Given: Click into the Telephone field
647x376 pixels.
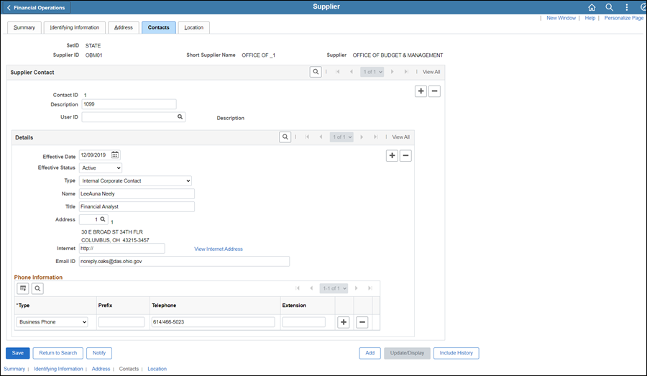Looking at the screenshot, I should coord(214,322).
